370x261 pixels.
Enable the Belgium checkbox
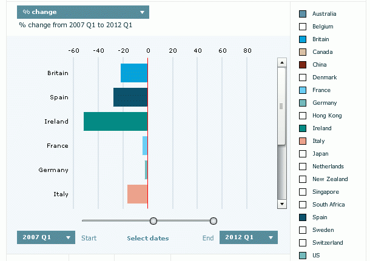(x=303, y=27)
